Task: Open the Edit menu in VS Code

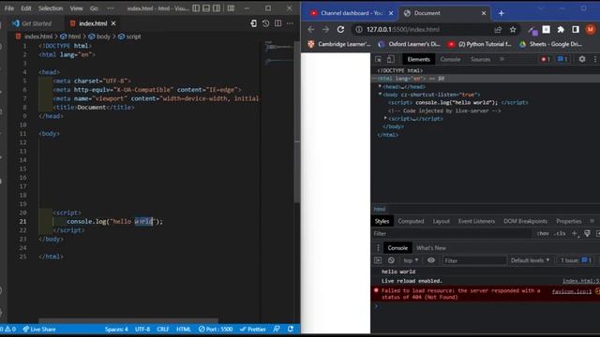Action: point(26,8)
